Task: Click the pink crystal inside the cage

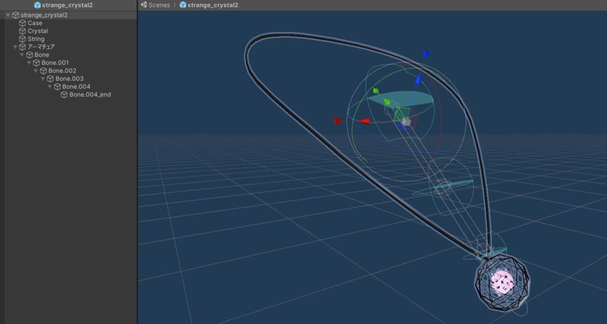Action: [502, 282]
